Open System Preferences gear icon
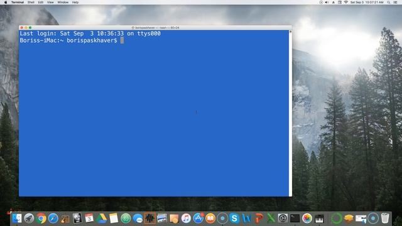Screen dimensions: 402x226 tap(283, 218)
